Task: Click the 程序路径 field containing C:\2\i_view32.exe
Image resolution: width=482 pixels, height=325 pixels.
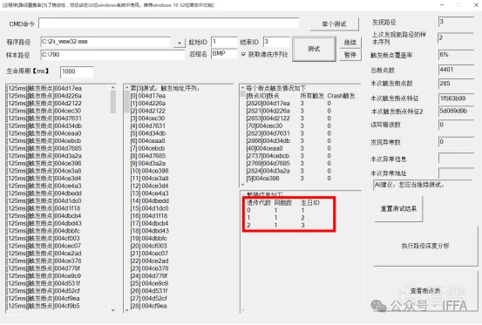Action: click(105, 42)
